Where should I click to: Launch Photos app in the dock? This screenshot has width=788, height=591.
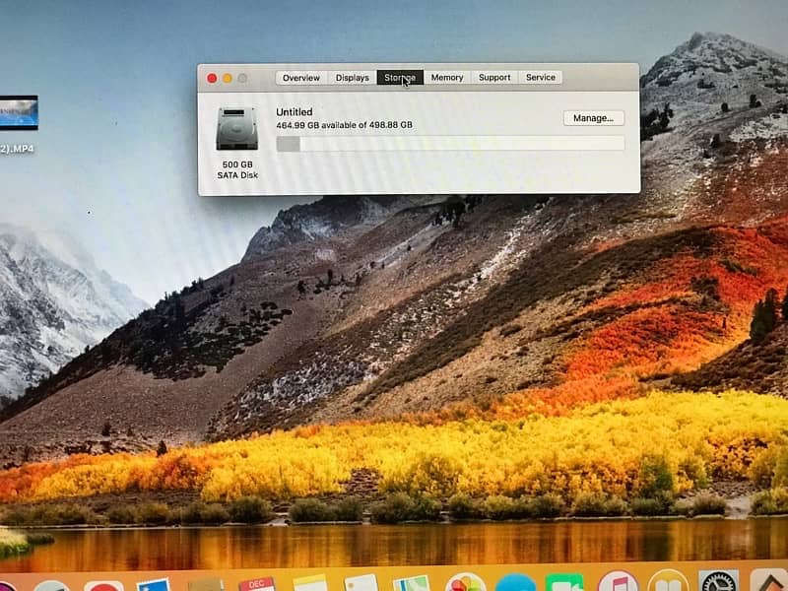465,583
